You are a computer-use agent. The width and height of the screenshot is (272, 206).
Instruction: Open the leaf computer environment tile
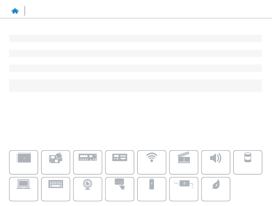coord(216,189)
